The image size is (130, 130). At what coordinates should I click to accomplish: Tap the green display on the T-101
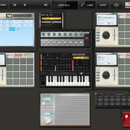pyautogui.click(x=9, y=16)
